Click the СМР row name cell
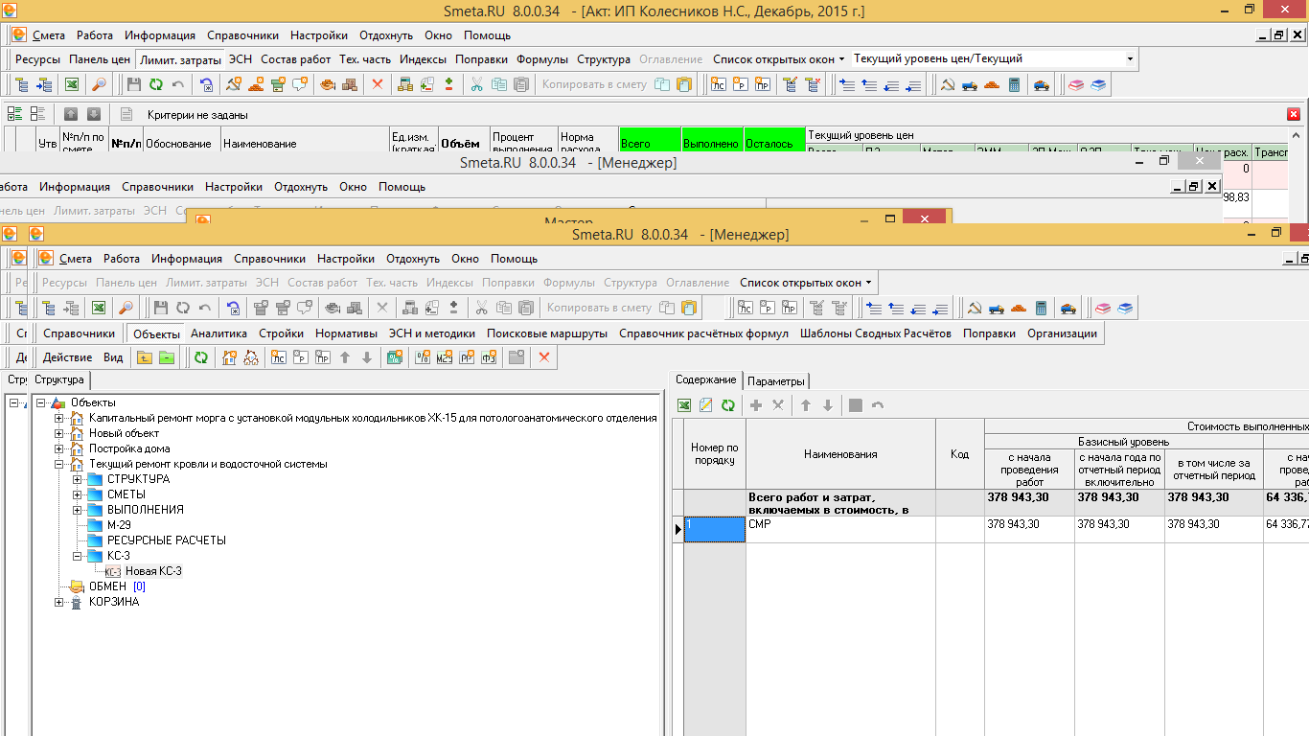Image resolution: width=1309 pixels, height=736 pixels. click(840, 530)
